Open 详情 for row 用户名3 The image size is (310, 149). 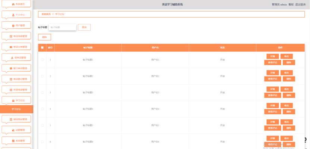tap(273, 89)
